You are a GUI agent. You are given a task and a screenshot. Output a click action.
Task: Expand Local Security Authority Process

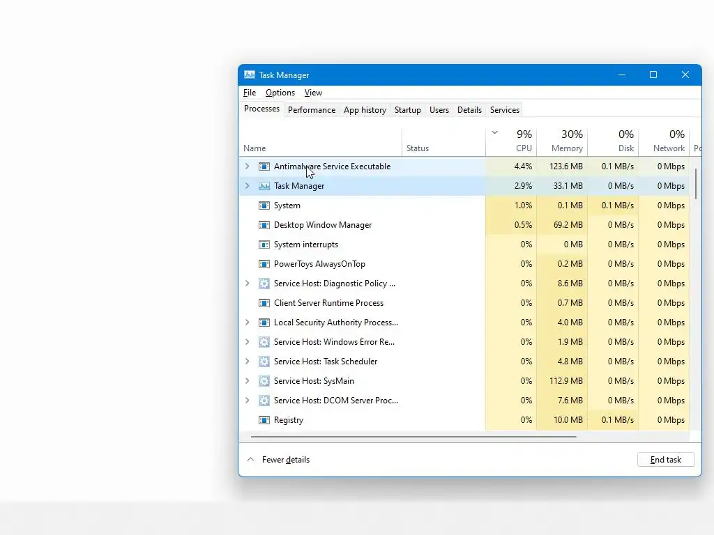pyautogui.click(x=248, y=323)
